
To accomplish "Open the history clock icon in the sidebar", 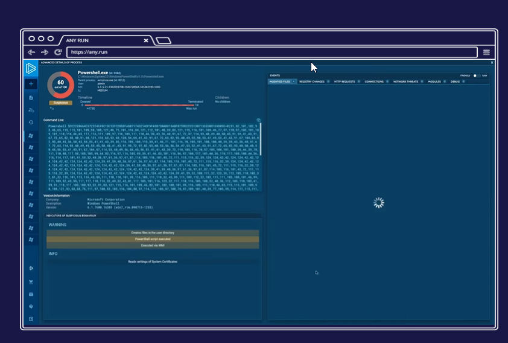I will pos(31,122).
